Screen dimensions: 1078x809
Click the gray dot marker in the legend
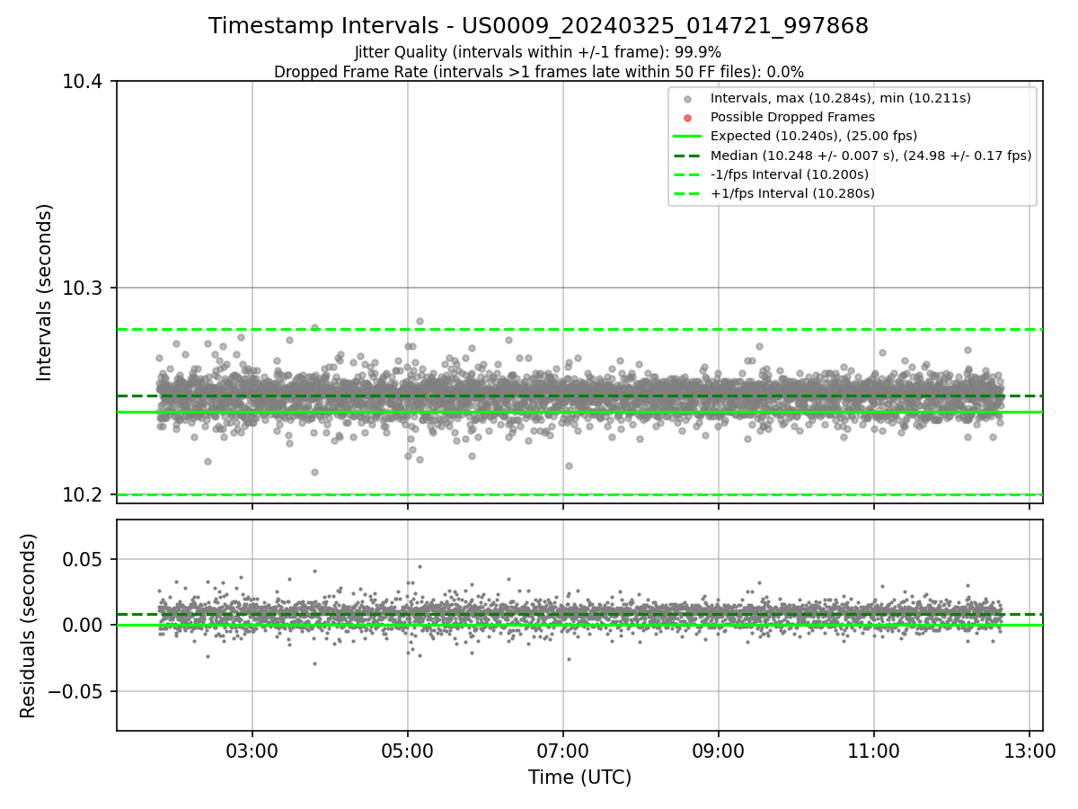(x=687, y=99)
